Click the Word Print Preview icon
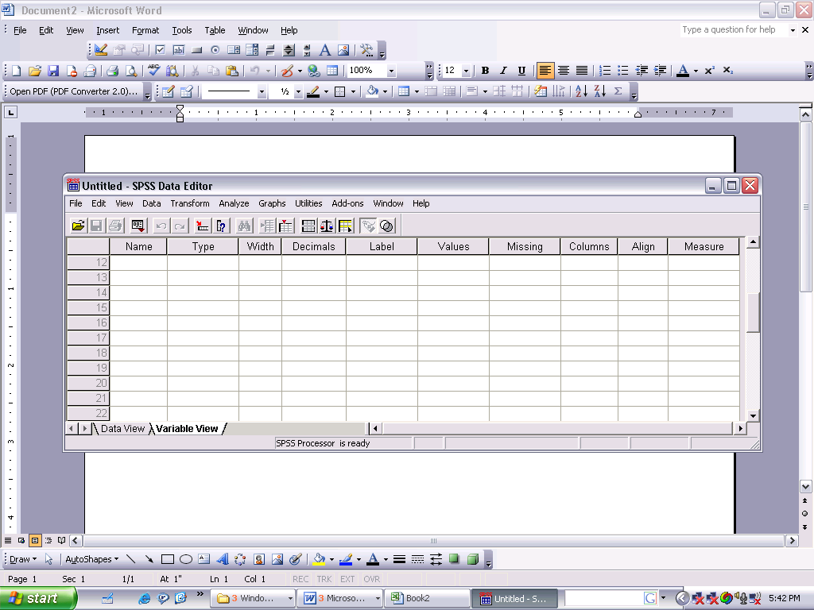The image size is (814, 610). pos(132,71)
